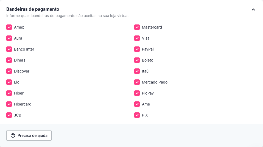Toggle the Diners checkbox
Image resolution: width=263 pixels, height=147 pixels.
(9, 60)
